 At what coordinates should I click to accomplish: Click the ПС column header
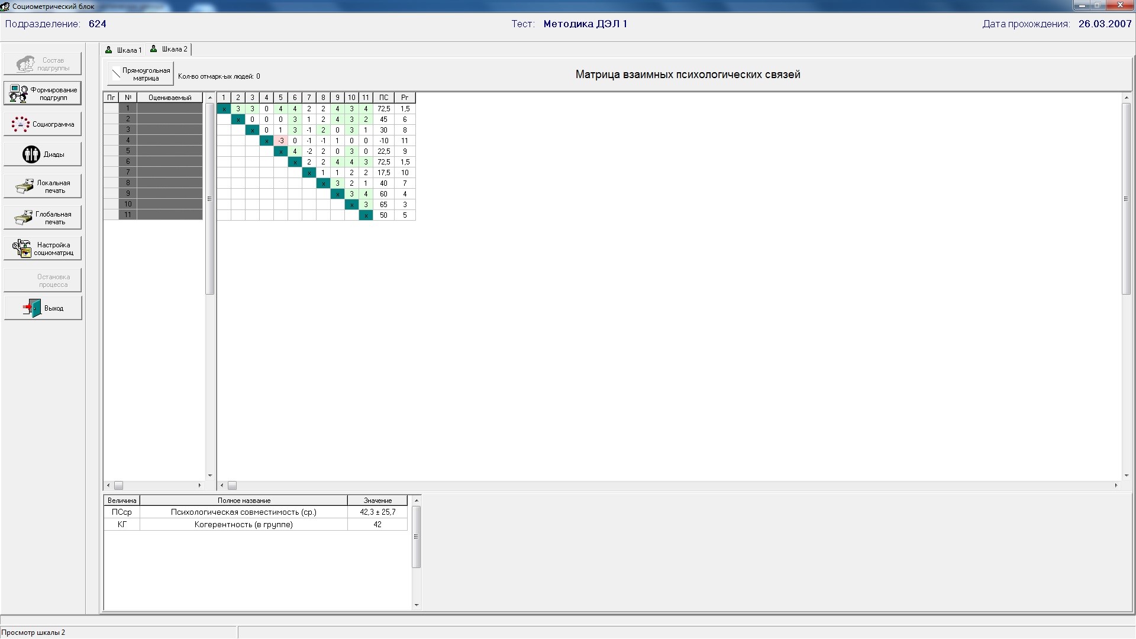pyautogui.click(x=383, y=98)
